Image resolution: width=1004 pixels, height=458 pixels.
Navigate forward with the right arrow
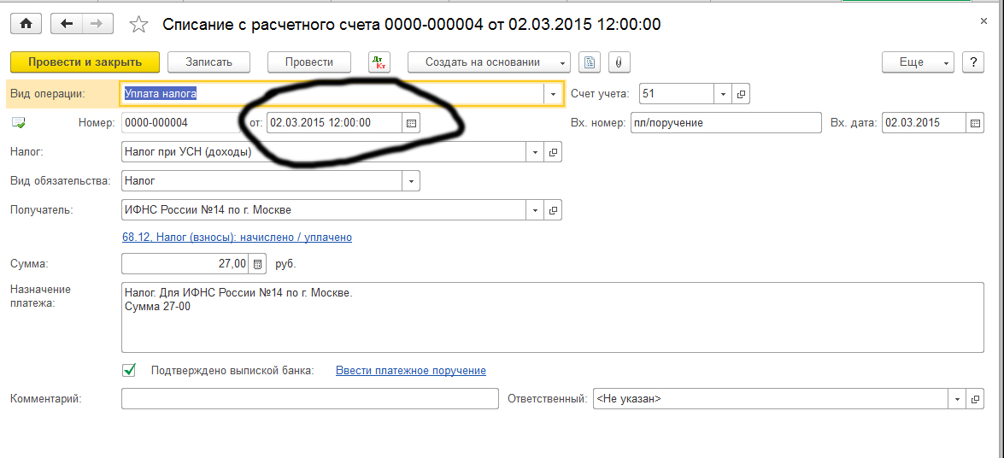tap(97, 24)
